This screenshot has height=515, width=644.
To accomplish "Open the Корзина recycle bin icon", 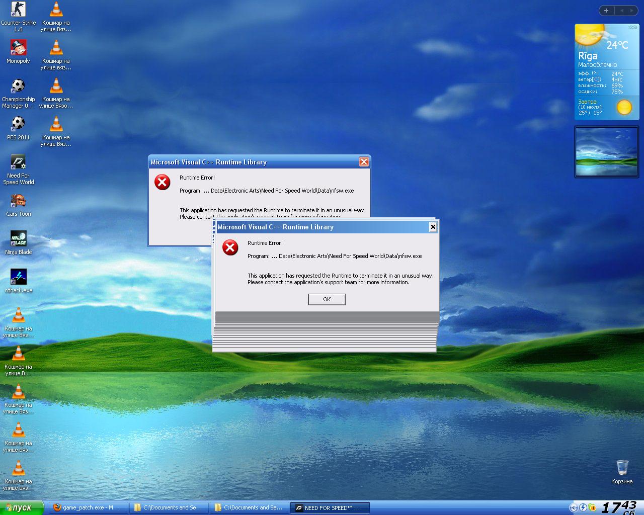I will click(622, 471).
